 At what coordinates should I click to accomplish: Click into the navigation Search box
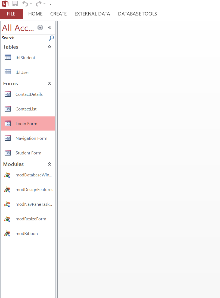coord(24,38)
